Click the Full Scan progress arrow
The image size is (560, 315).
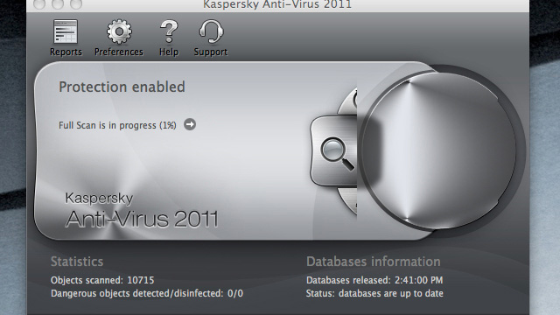190,124
